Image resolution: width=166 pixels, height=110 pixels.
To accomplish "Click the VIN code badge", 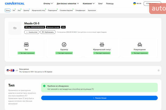I will coord(34,27).
